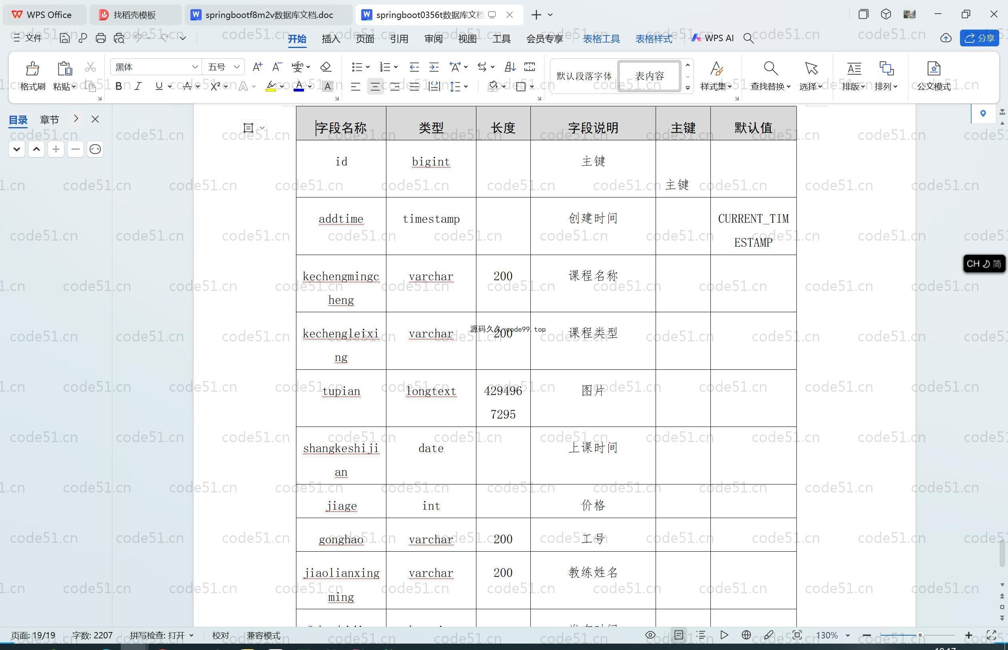1008x650 pixels.
Task: Enable Official Document mode (公文模式)
Action: (x=934, y=76)
